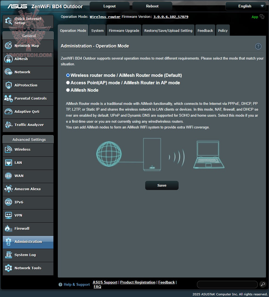Select Access Point(AP) mode radio button
This screenshot has height=297, width=269.
tap(68, 83)
